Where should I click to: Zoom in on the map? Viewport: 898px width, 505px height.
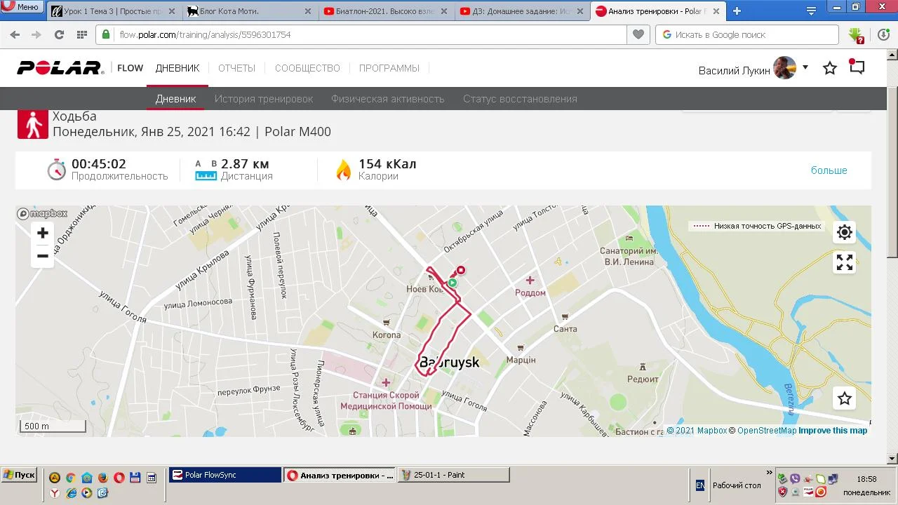pos(43,233)
